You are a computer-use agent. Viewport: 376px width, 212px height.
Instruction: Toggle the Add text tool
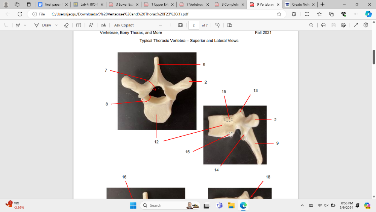[x=79, y=25]
